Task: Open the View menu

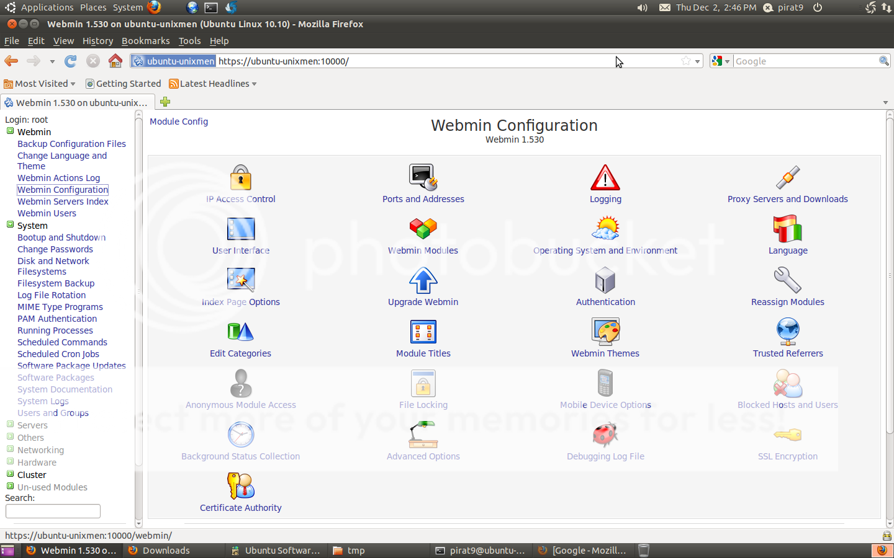Action: coord(63,41)
